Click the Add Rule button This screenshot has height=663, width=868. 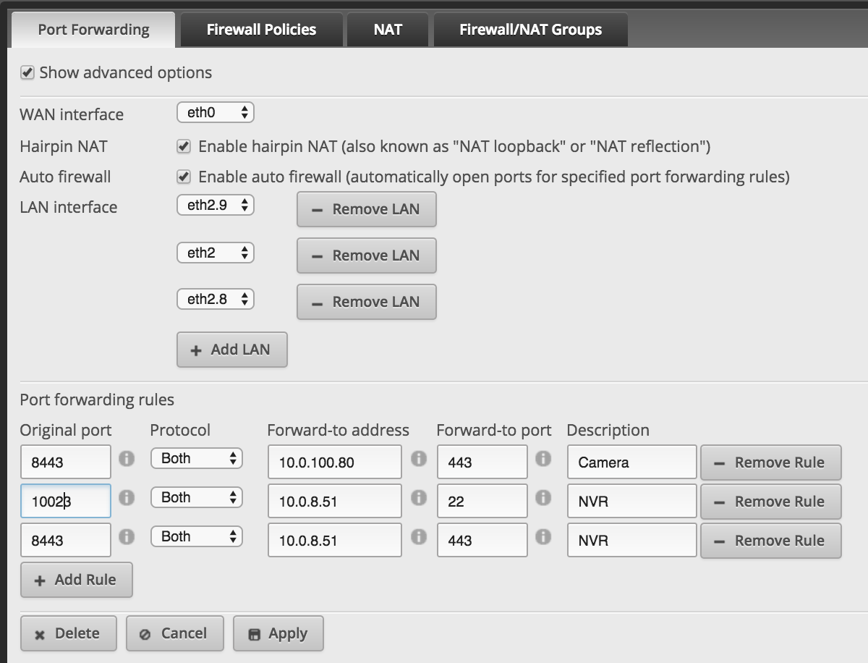point(77,580)
